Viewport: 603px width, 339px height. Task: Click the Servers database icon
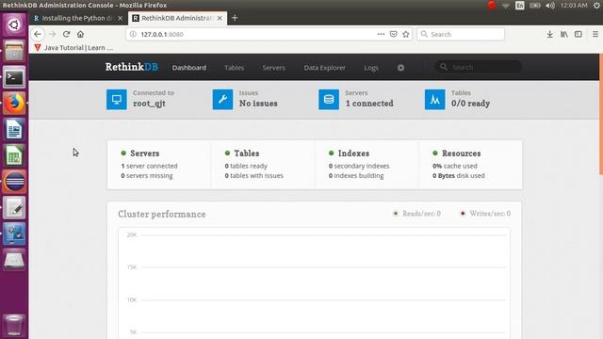tap(329, 100)
